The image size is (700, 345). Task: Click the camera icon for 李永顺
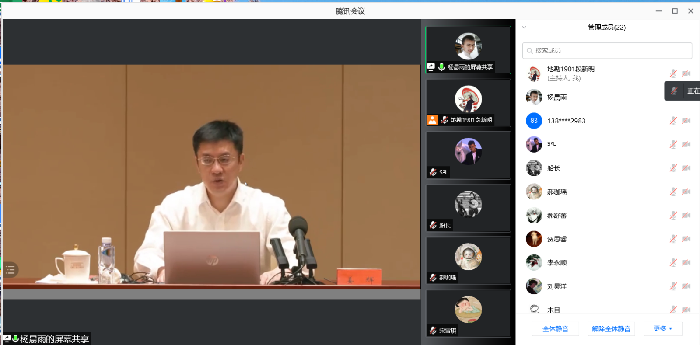[686, 262]
